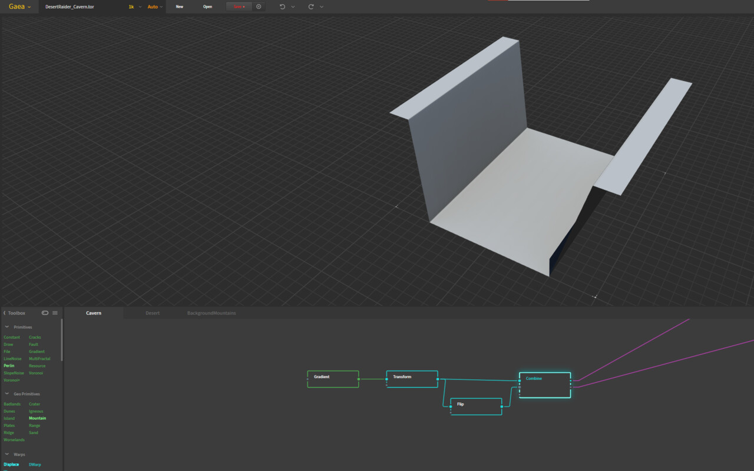Viewport: 754px width, 471px height.
Task: Open the Gaea application menu
Action: [18, 6]
